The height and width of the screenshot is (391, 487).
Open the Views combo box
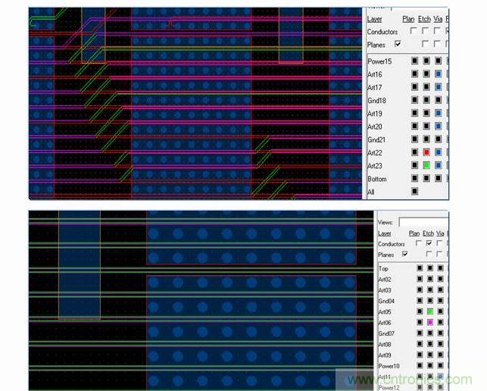coord(423,221)
